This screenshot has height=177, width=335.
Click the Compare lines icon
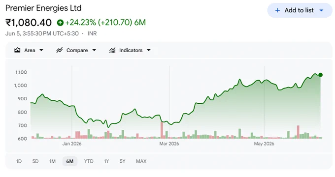pyautogui.click(x=60, y=50)
